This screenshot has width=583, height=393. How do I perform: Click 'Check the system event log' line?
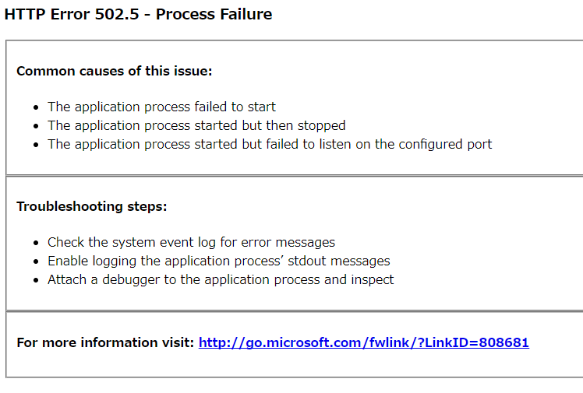[x=191, y=242]
